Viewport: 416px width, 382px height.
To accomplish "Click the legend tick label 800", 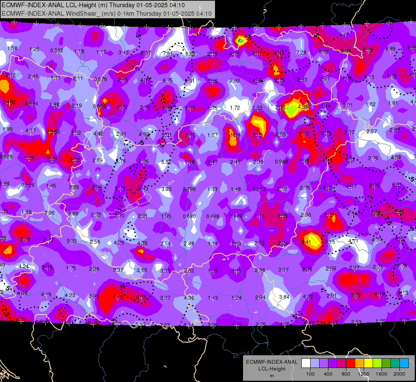I will tap(346, 374).
